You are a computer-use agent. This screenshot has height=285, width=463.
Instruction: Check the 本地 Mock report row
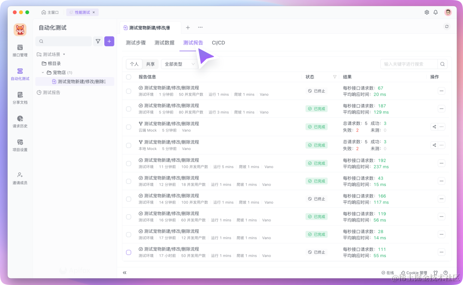point(129,145)
